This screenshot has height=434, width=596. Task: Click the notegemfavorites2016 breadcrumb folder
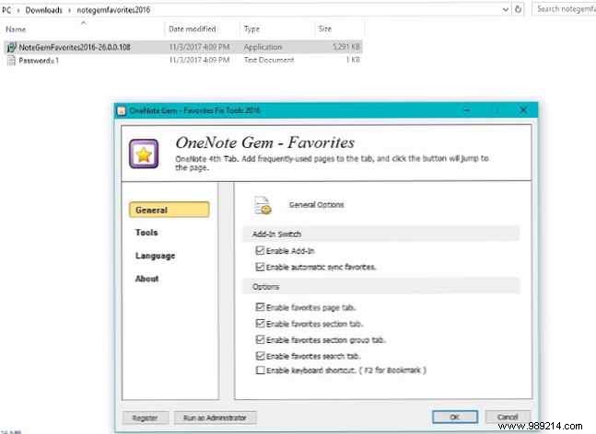[113, 10]
